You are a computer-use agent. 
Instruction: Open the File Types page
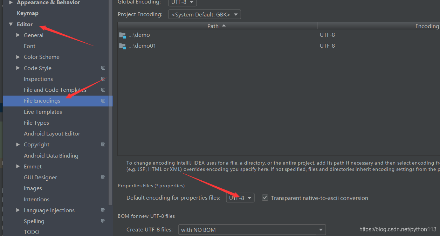point(36,123)
